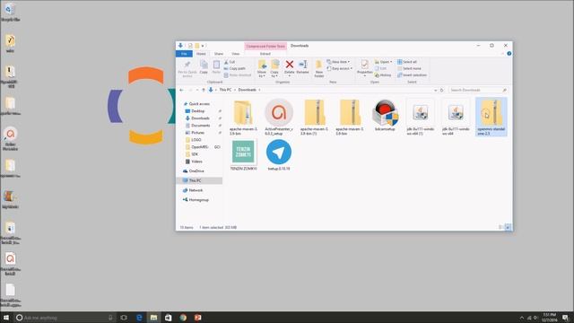Click Copy path in the ribbon
The height and width of the screenshot is (323, 574).
(235, 68)
